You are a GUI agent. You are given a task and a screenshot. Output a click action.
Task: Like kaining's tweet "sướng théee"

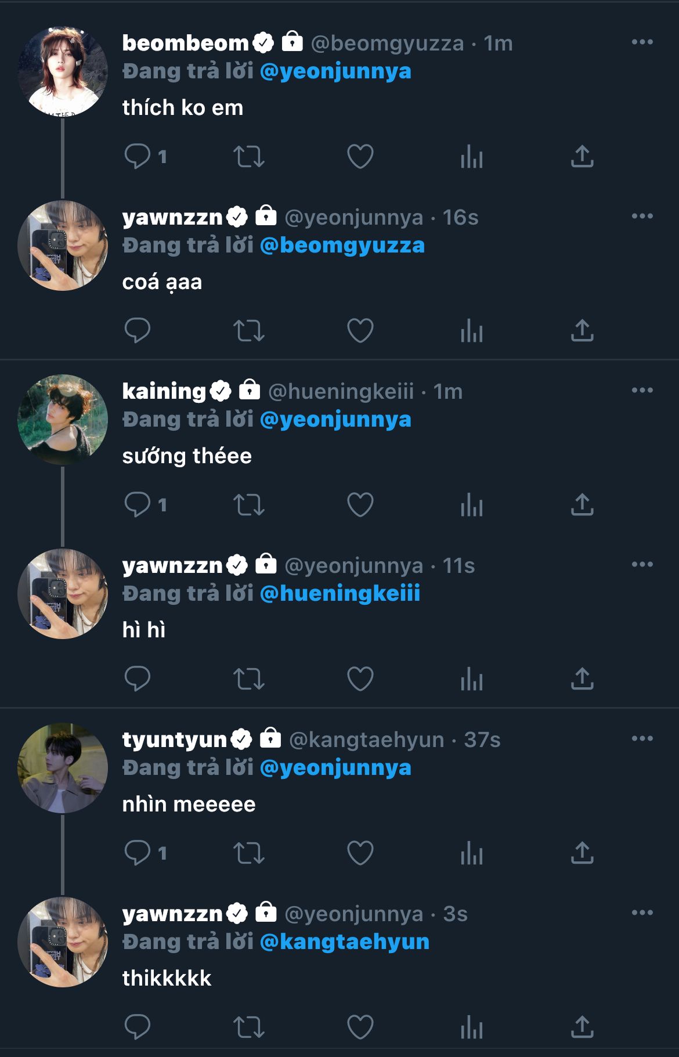[x=360, y=505]
